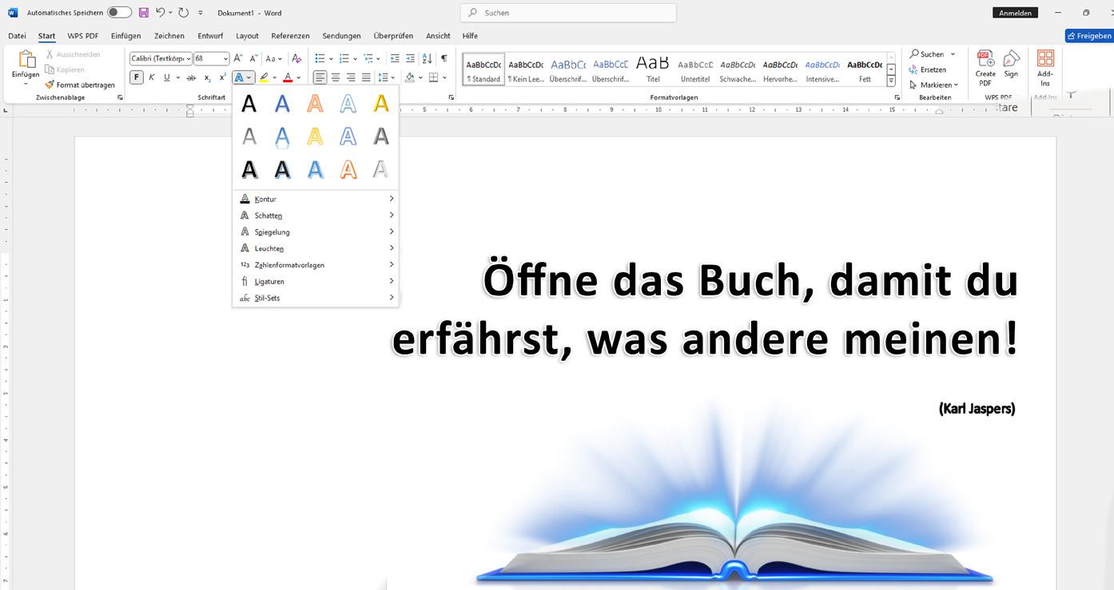Switch to the Entwurf tab

click(x=210, y=36)
